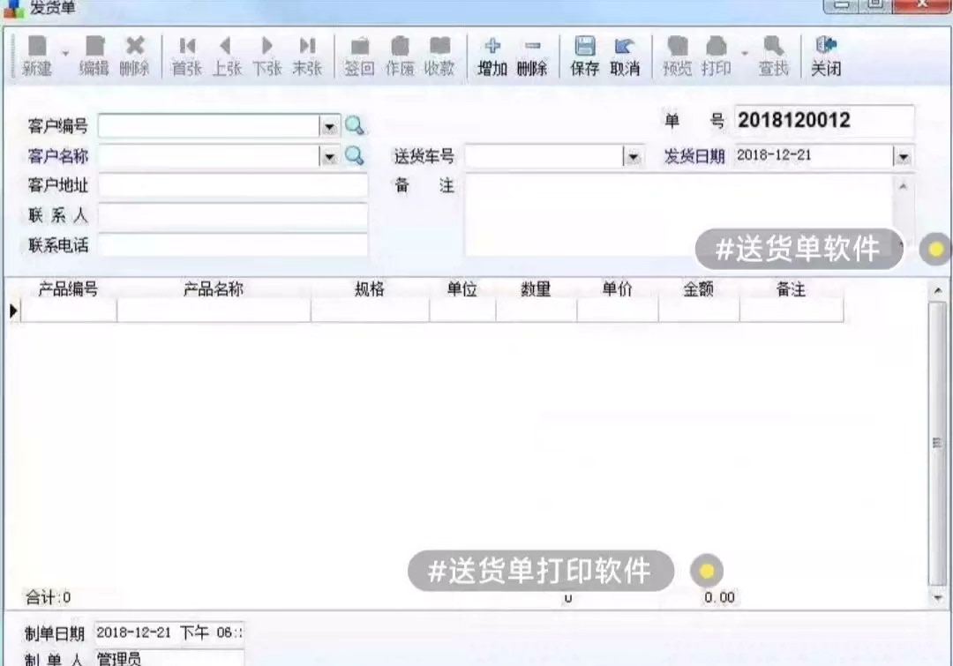Open the 发货日期 date picker arrow

[904, 157]
